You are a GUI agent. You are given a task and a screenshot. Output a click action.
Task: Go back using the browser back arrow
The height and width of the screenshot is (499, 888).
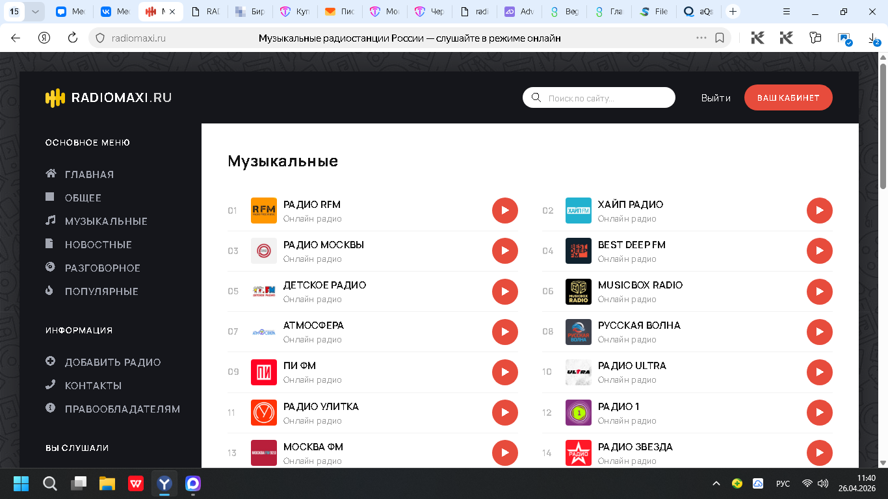pos(16,38)
